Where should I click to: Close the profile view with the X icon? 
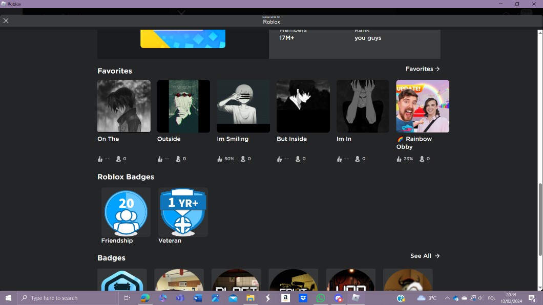(x=6, y=20)
